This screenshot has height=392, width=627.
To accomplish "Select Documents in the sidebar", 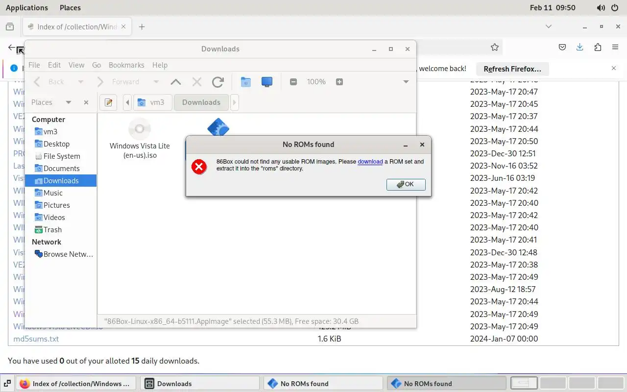I will tap(61, 168).
